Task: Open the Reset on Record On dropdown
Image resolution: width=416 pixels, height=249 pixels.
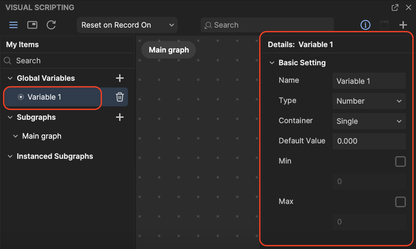Action: click(127, 25)
